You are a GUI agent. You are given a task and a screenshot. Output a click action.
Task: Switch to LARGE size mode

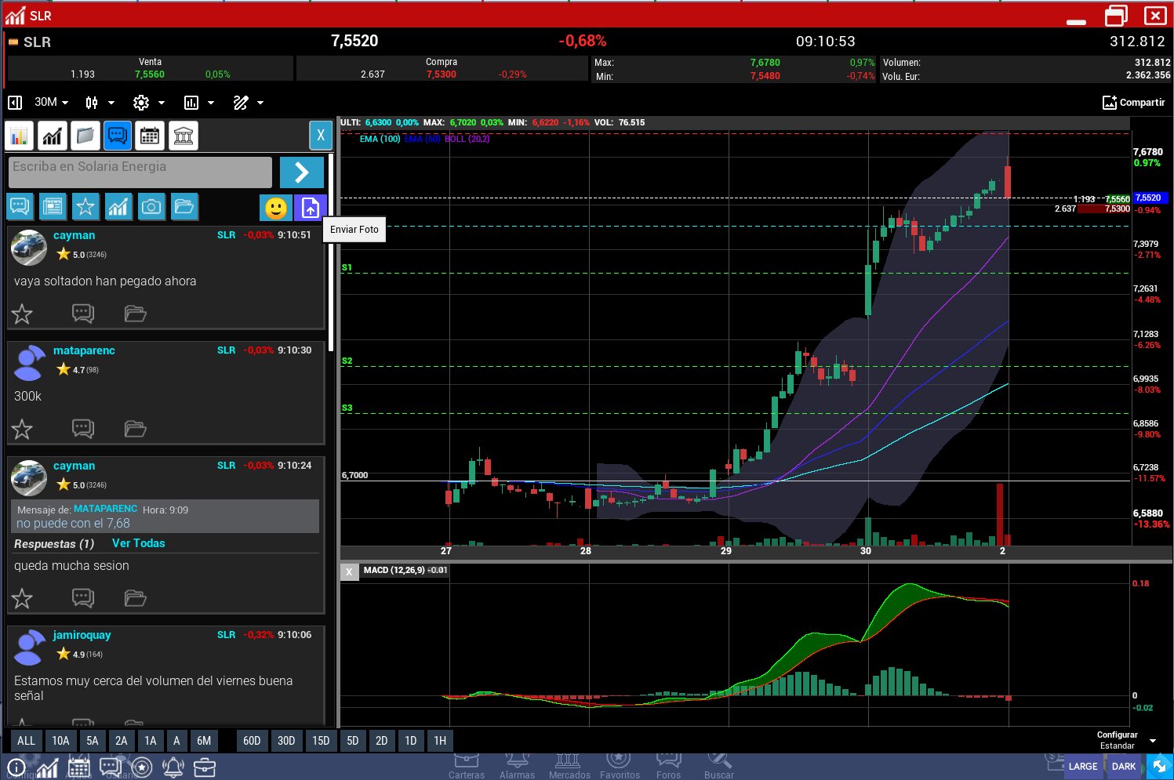[x=1082, y=767]
